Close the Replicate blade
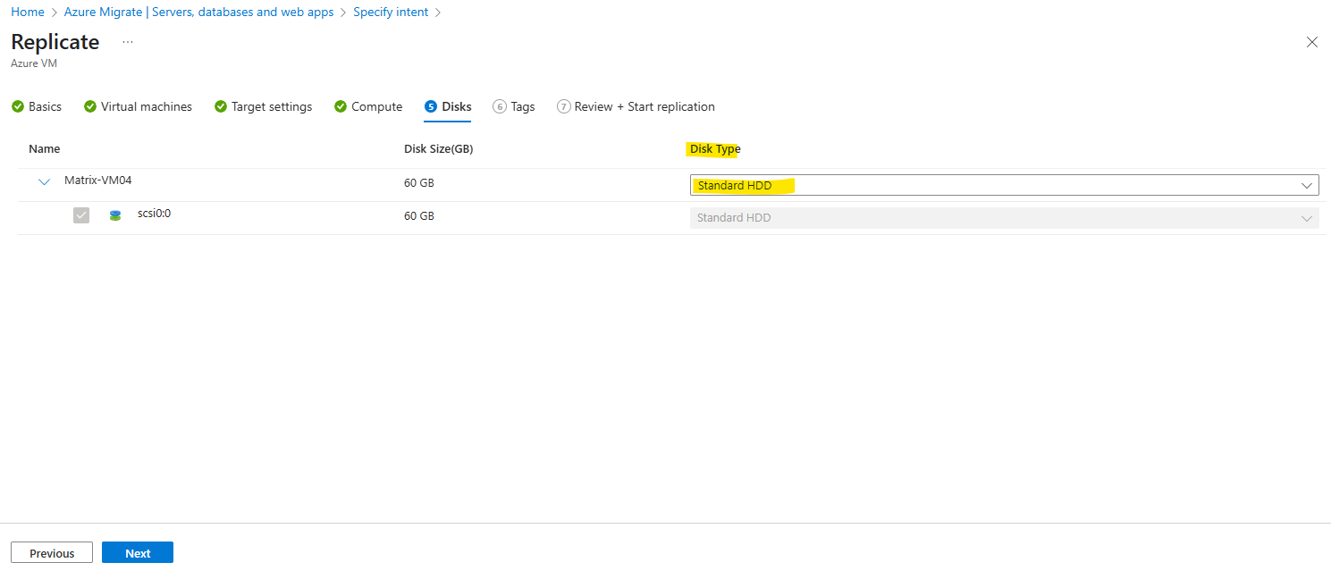This screenshot has width=1331, height=571. tap(1312, 42)
